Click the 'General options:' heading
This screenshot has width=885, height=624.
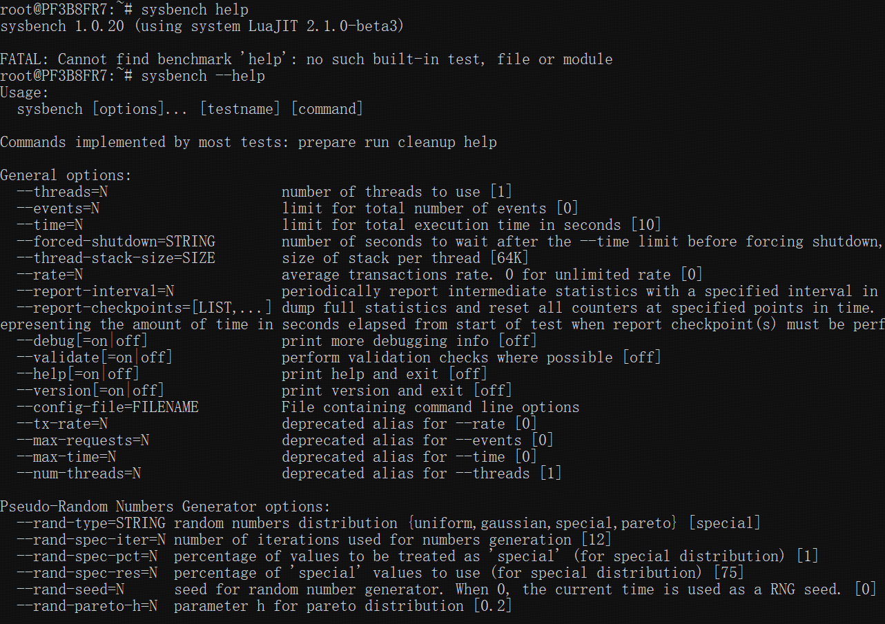pyautogui.click(x=66, y=175)
